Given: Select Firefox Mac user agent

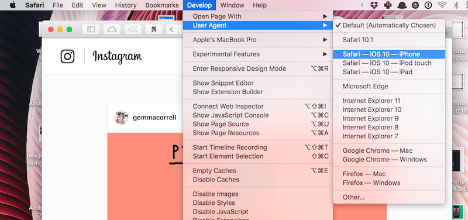Looking at the screenshot, I should [389, 174].
